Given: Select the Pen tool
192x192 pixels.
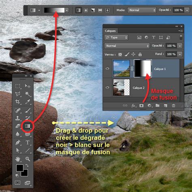Looking at the screenshot, I should 18,143.
